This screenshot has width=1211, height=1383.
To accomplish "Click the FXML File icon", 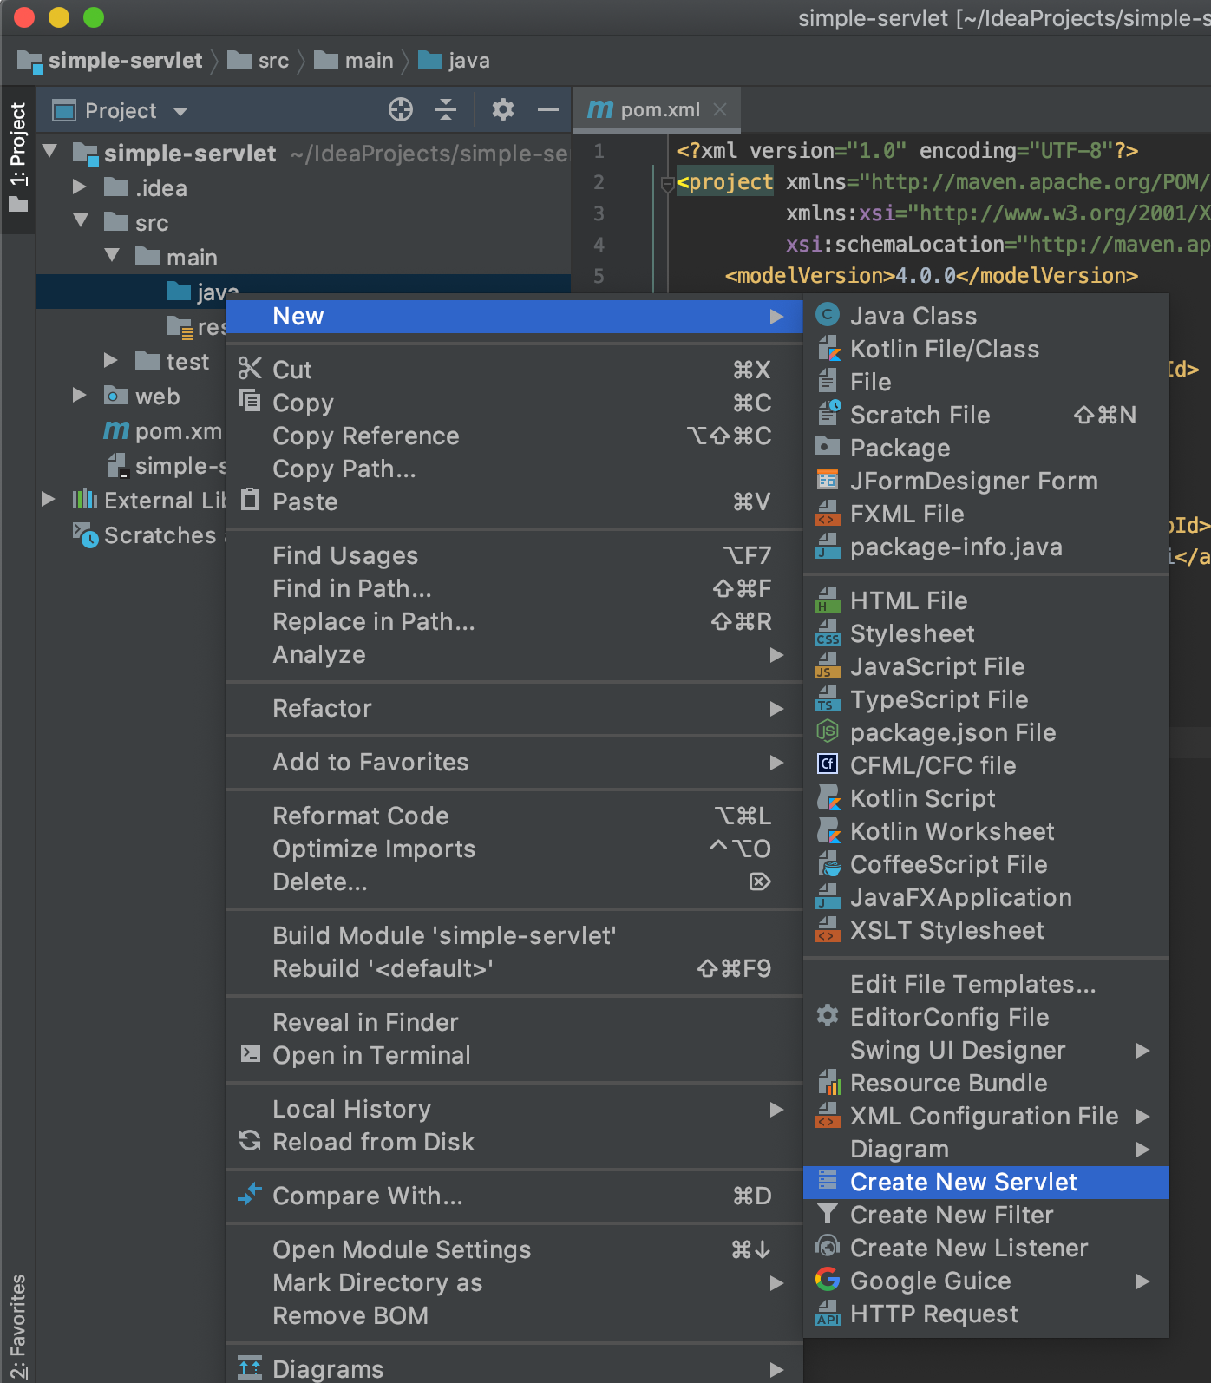I will coord(828,513).
